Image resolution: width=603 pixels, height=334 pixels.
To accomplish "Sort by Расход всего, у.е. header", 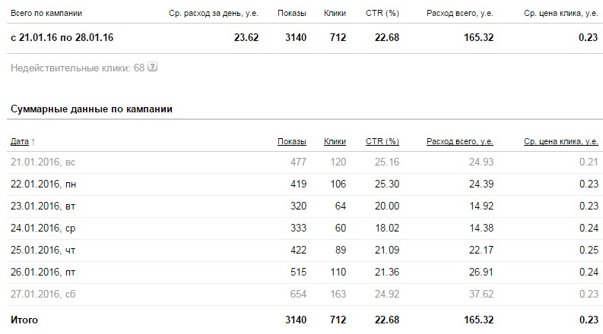I will tap(460, 141).
